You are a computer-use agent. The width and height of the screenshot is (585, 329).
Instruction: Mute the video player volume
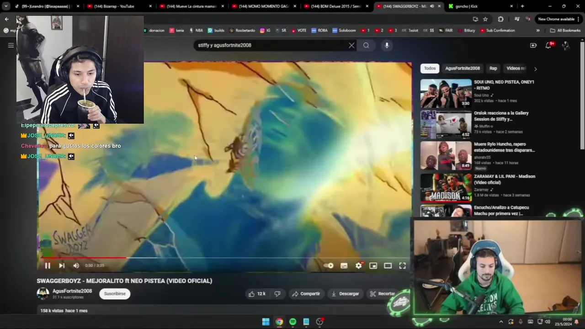click(x=76, y=265)
